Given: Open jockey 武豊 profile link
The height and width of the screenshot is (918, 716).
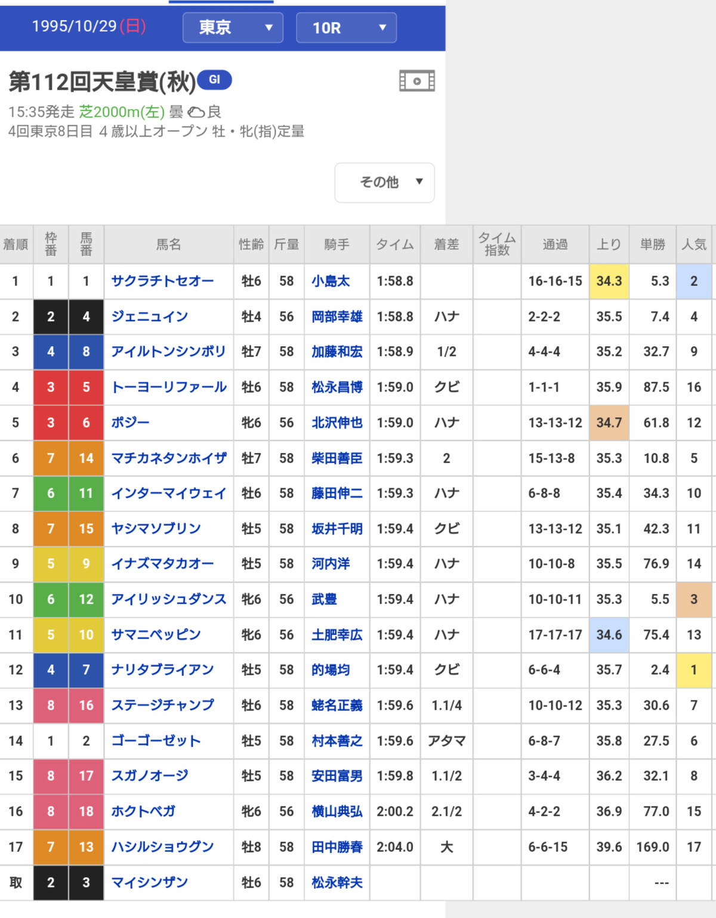Looking at the screenshot, I should (x=324, y=599).
